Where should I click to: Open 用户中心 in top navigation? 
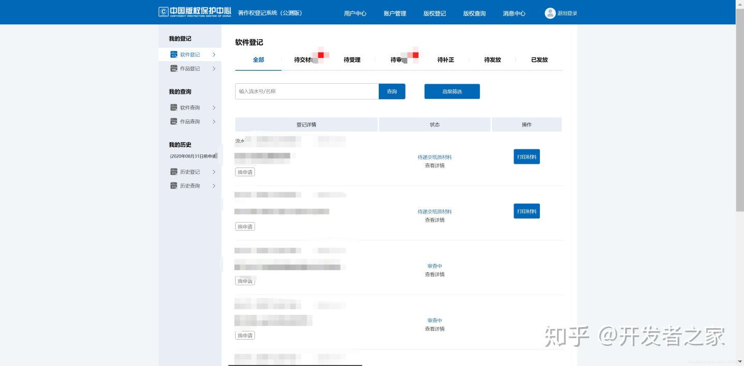pos(355,13)
